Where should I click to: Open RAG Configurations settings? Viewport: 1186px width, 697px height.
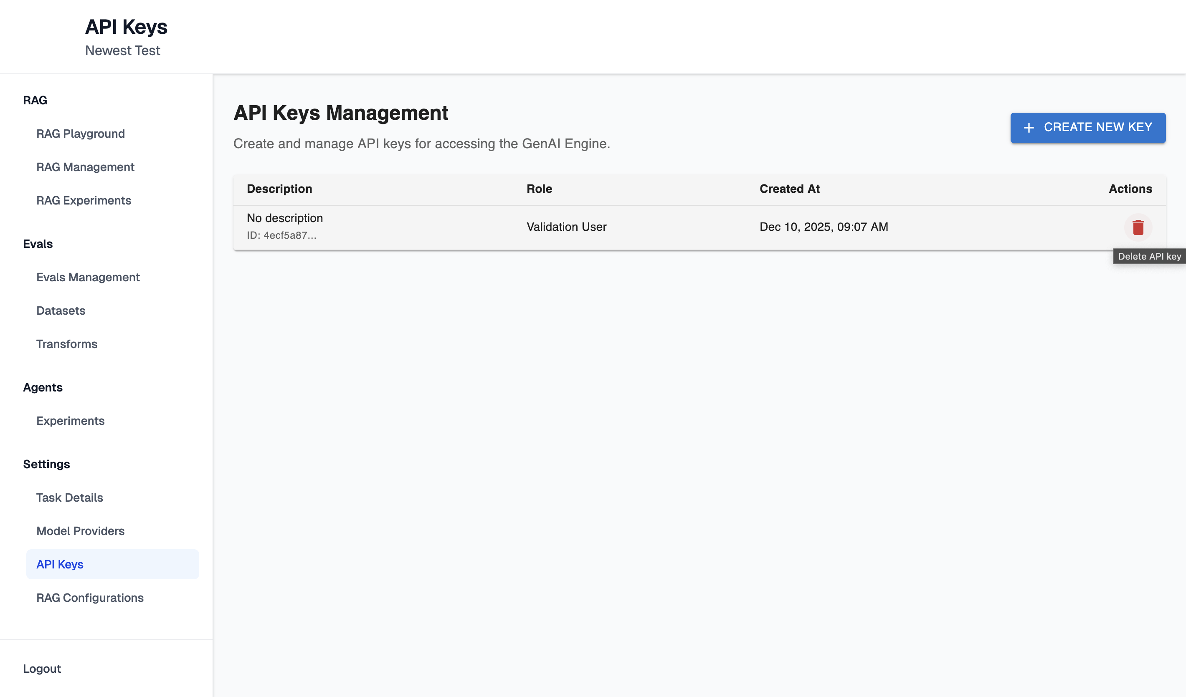click(x=90, y=597)
